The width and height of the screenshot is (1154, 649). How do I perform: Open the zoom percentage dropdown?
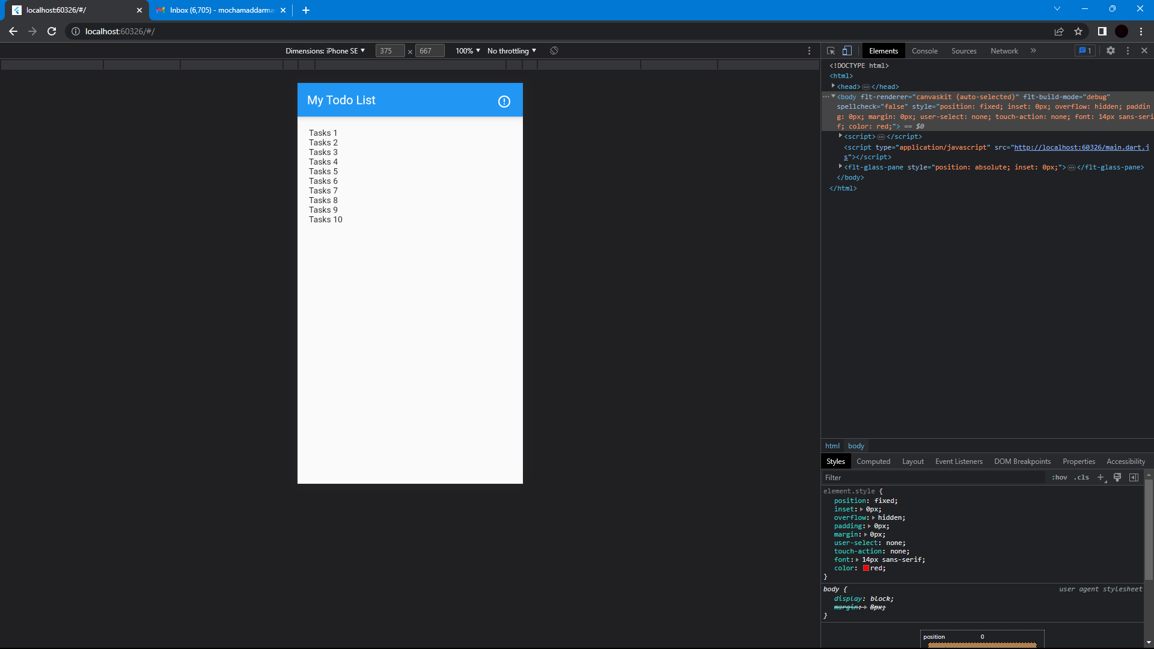pos(466,50)
